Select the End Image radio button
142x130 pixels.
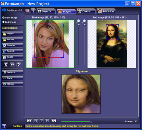3,22
